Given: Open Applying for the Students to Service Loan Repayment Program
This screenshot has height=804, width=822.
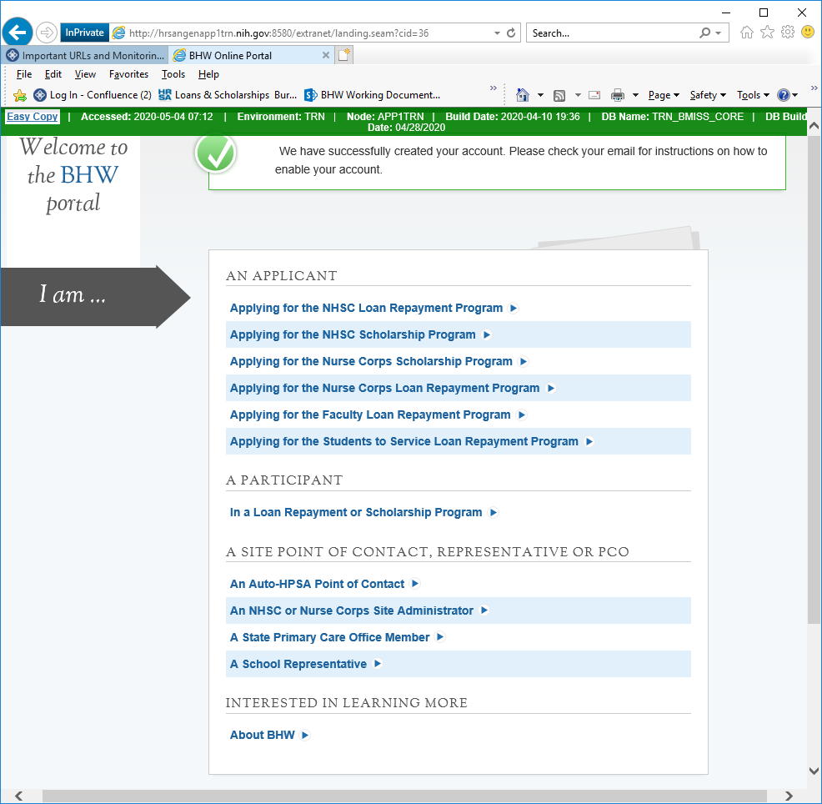Looking at the screenshot, I should [x=404, y=441].
